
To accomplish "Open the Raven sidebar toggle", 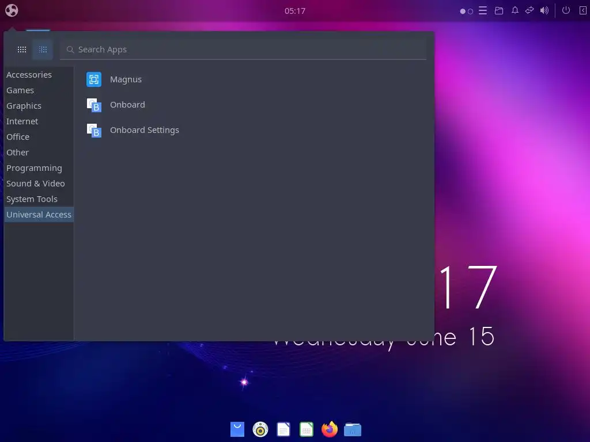I will pyautogui.click(x=583, y=10).
